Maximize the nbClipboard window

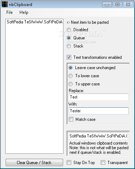pyautogui.click(x=117, y=5)
